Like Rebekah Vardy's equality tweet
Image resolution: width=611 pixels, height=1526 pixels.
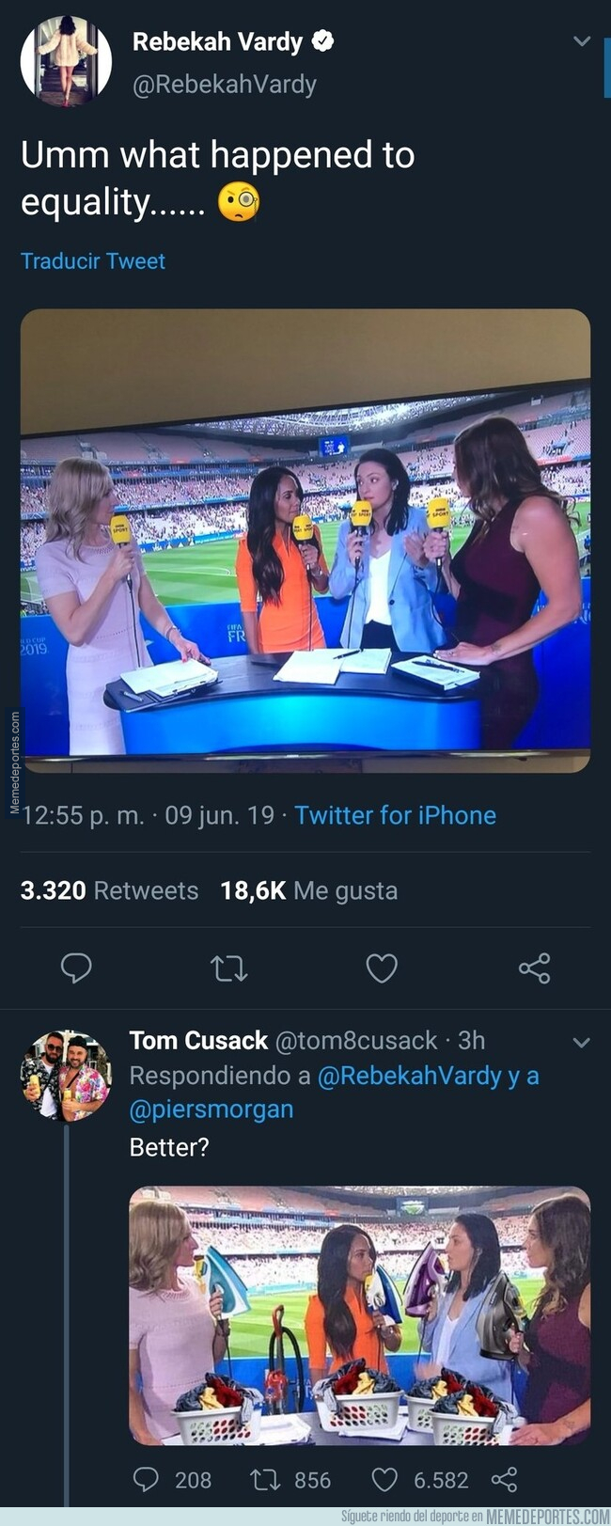tap(381, 968)
